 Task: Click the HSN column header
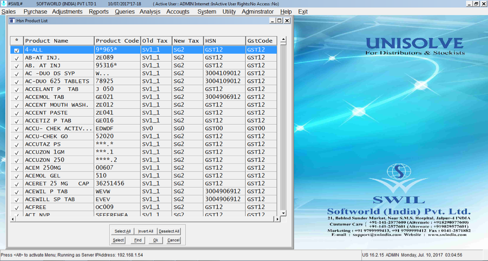224,41
